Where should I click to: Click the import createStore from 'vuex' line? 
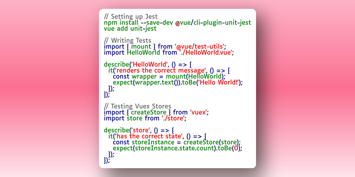pyautogui.click(x=156, y=112)
